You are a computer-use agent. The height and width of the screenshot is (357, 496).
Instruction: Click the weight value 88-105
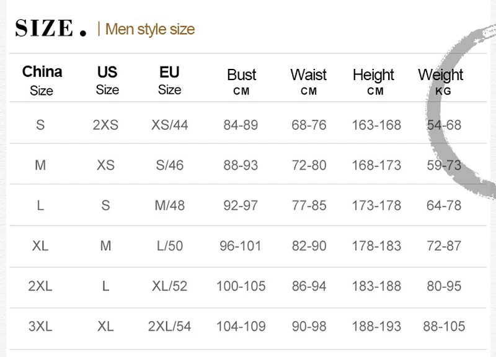point(444,327)
